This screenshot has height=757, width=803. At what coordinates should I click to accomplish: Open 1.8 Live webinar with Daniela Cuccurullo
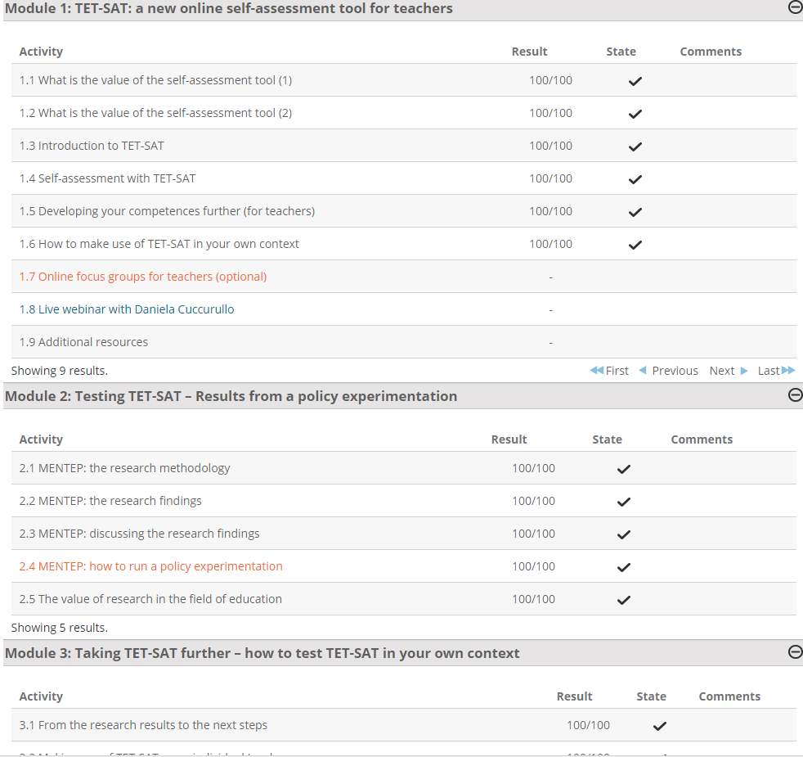[x=127, y=309]
